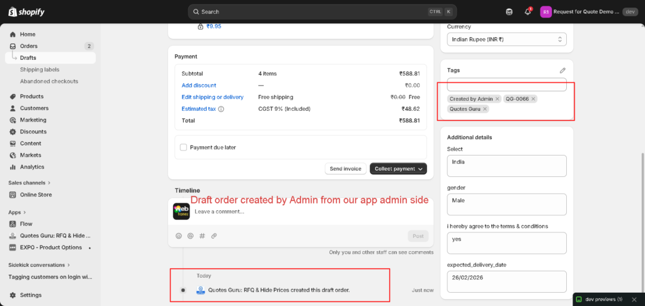Open the Sidekick icon in top bar

(509, 11)
